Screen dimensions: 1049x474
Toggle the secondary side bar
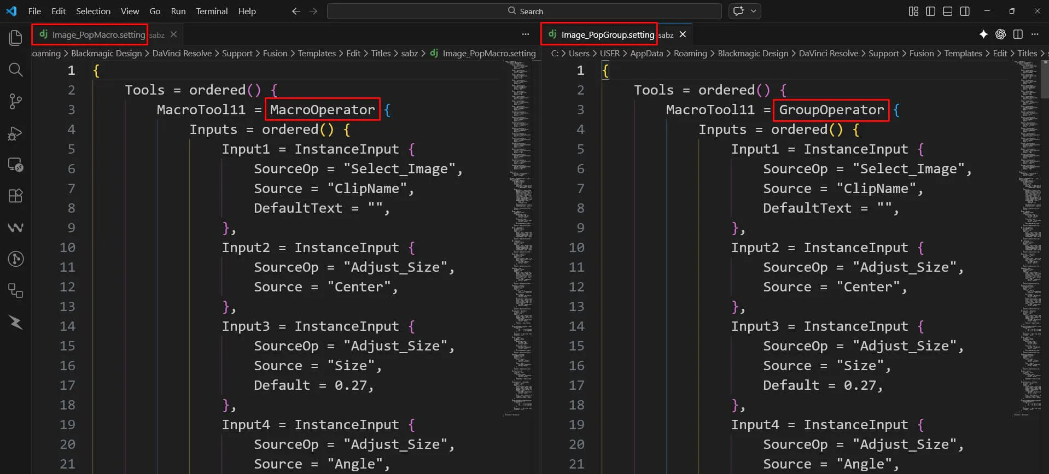(x=965, y=11)
